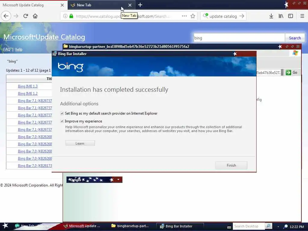
Task: Click the Learn button
Action: point(80,143)
